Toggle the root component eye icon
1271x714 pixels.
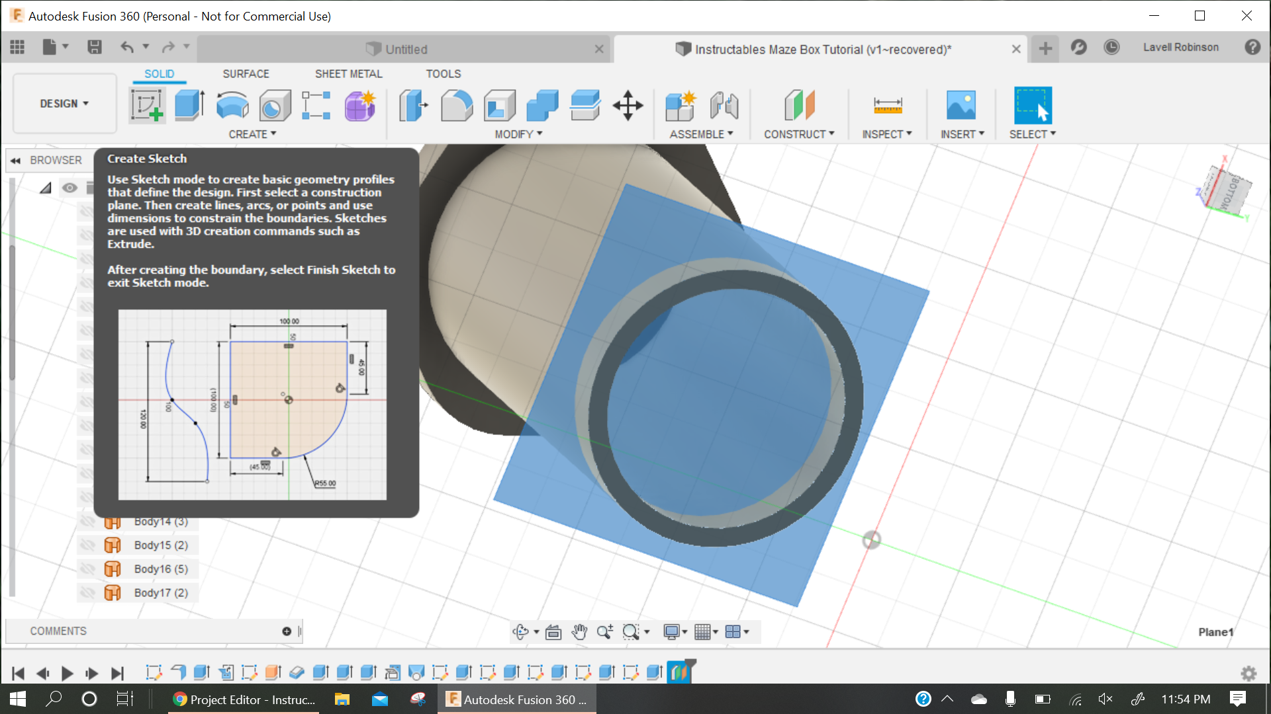pos(70,188)
